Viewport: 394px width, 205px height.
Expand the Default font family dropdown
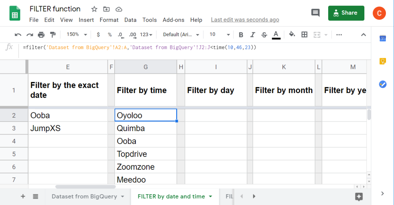click(x=181, y=35)
